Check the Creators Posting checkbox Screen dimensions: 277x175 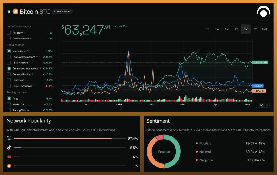(9, 74)
